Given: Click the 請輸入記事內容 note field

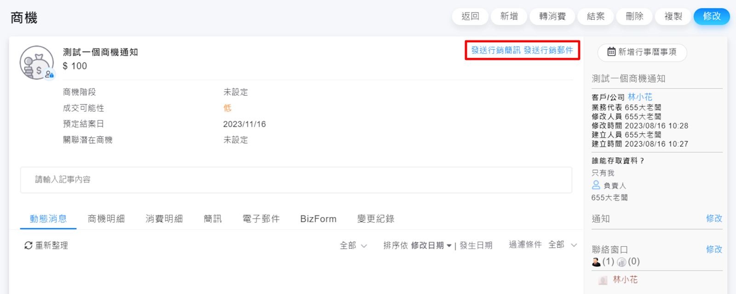Looking at the screenshot, I should pos(296,180).
